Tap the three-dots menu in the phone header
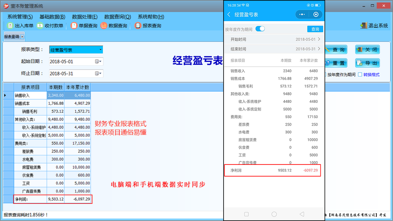Image resolution: width=393 pixels, height=221 pixels. coord(302,15)
